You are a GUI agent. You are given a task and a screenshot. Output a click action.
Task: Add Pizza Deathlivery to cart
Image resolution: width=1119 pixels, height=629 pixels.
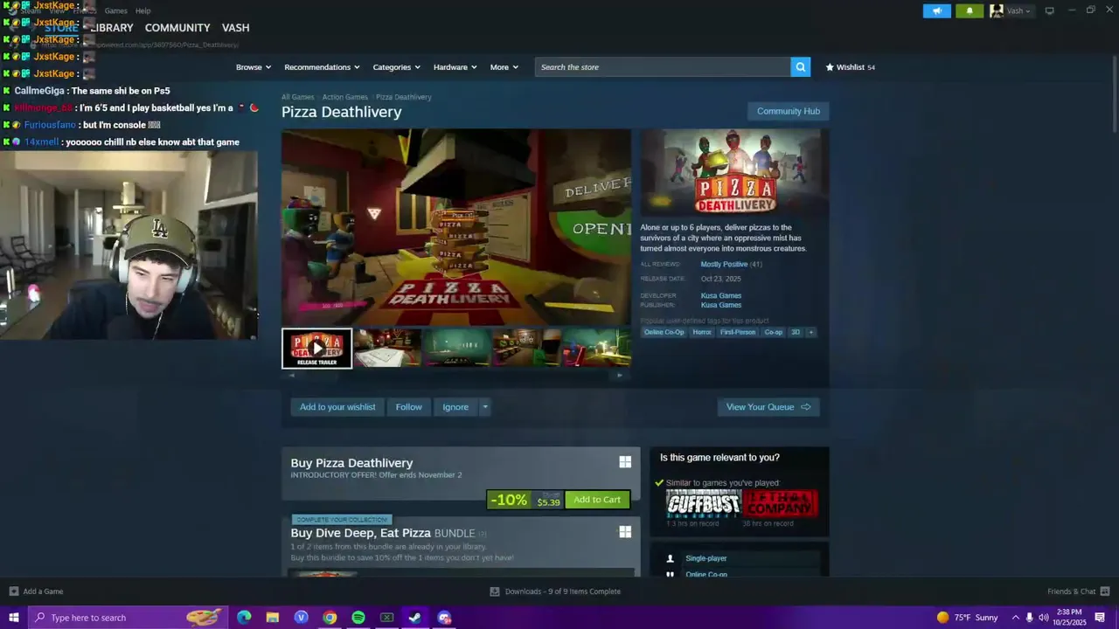[x=597, y=500]
